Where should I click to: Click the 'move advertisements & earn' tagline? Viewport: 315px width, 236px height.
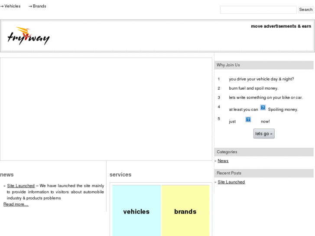[x=281, y=26]
